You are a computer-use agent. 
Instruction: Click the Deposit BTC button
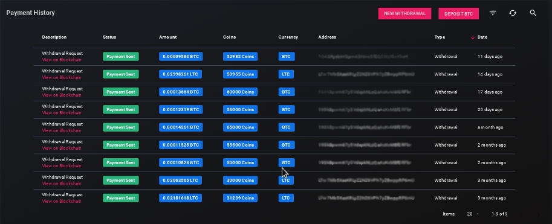[458, 13]
